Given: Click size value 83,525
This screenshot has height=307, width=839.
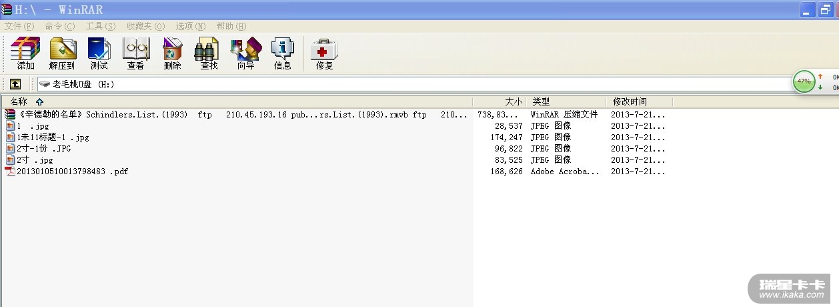Looking at the screenshot, I should click(508, 160).
